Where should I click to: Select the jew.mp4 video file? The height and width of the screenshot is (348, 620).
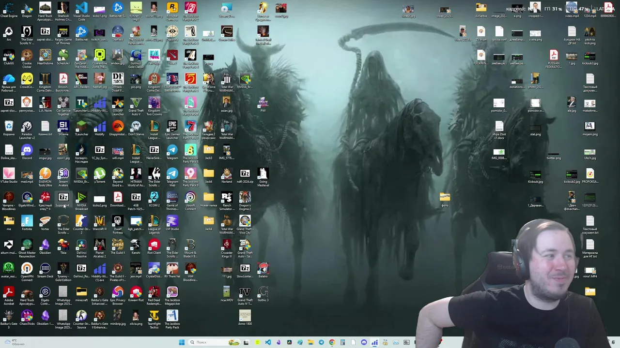[x=136, y=269]
